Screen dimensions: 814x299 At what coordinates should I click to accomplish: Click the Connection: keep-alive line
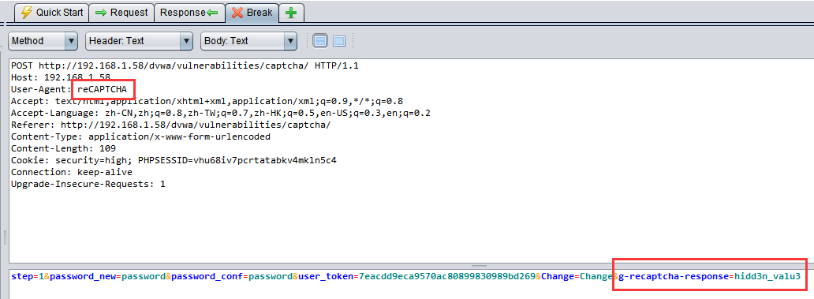[72, 172]
